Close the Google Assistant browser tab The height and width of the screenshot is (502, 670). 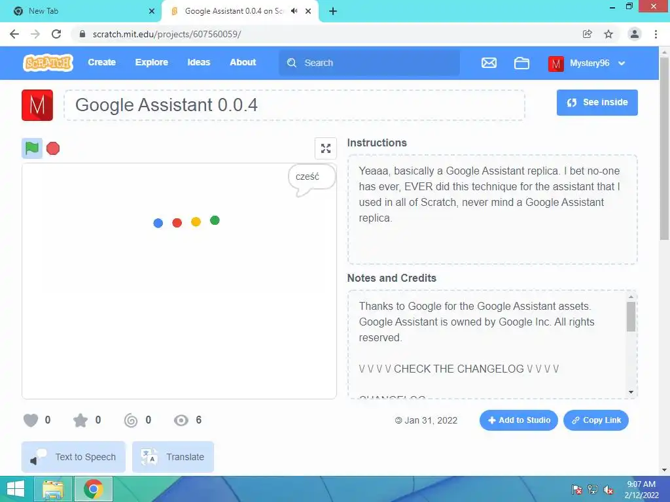click(x=308, y=11)
